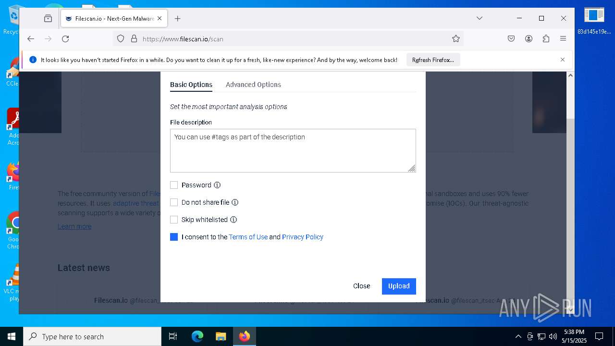615x346 pixels.
Task: Show hidden system tray icons
Action: (518, 336)
